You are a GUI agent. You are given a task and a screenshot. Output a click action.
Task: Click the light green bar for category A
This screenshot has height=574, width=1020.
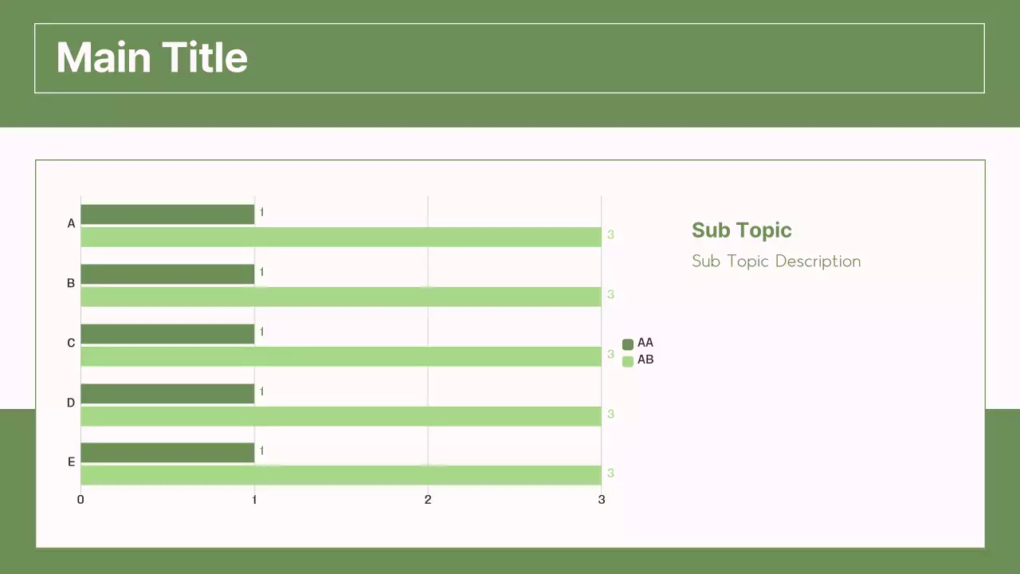coord(340,237)
